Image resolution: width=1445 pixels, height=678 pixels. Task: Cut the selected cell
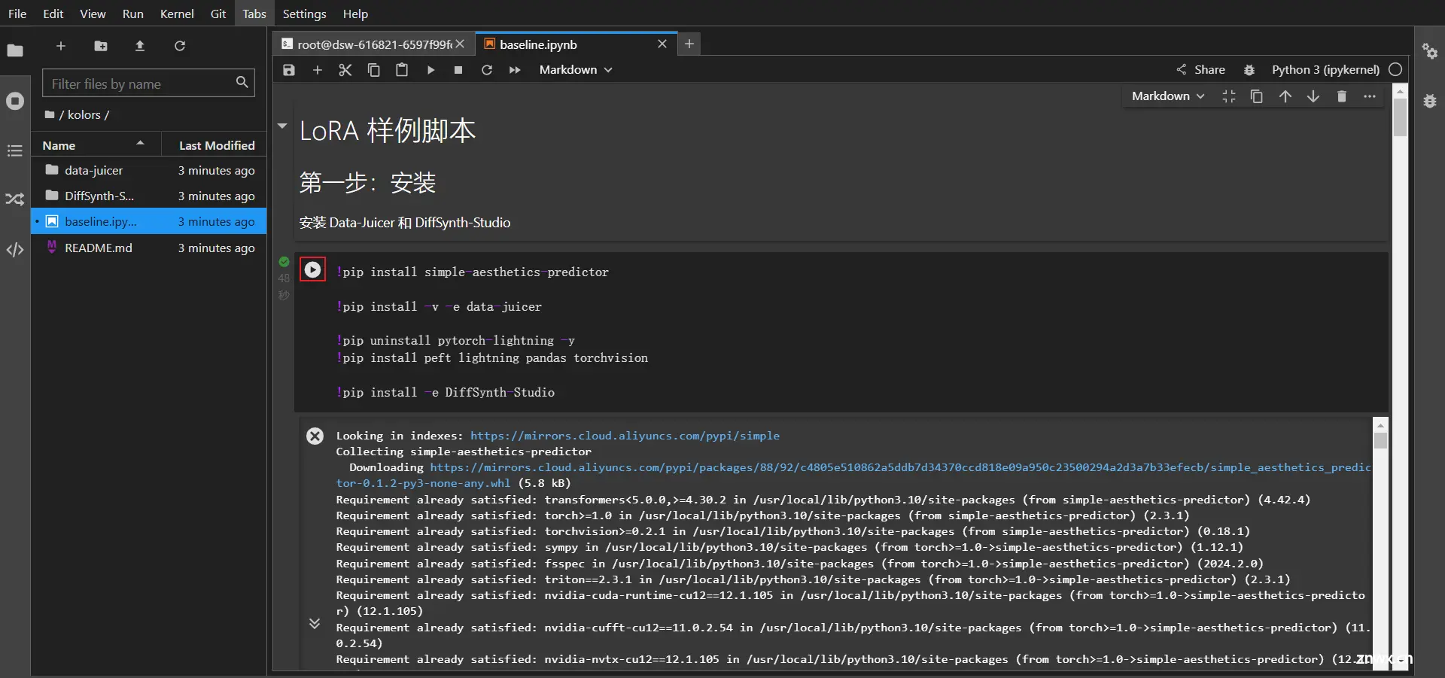pyautogui.click(x=345, y=70)
